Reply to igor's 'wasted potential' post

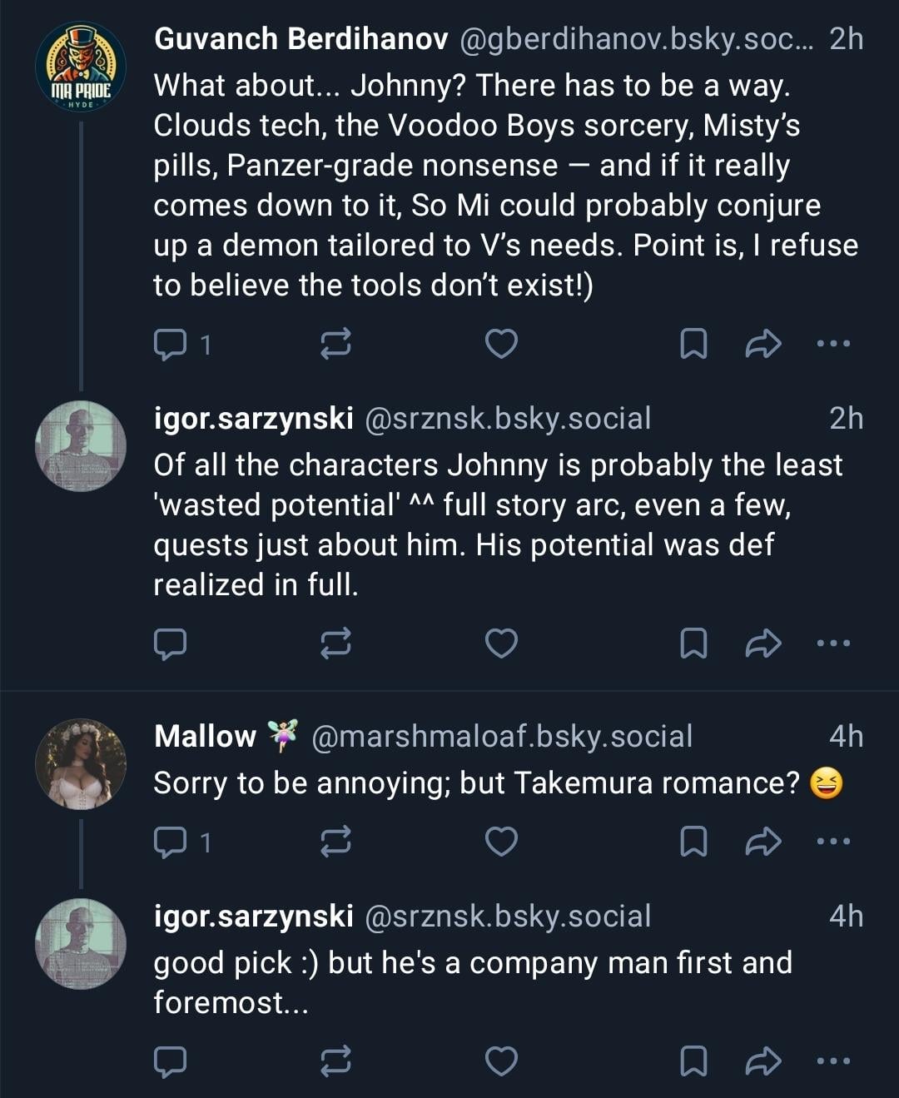(x=171, y=643)
